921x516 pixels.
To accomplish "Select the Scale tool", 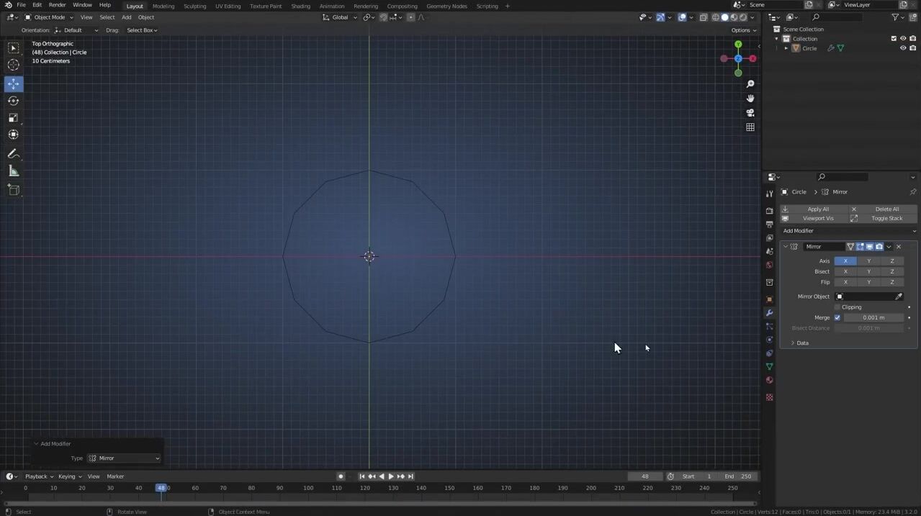I will tap(13, 118).
